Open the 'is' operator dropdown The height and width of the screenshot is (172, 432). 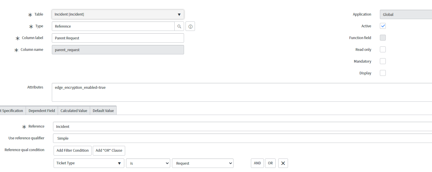coord(148,163)
